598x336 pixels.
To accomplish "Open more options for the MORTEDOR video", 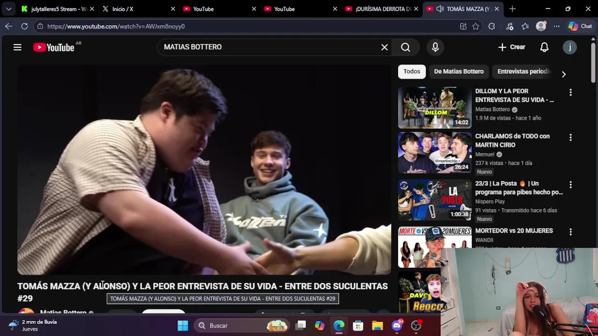I will [x=570, y=232].
